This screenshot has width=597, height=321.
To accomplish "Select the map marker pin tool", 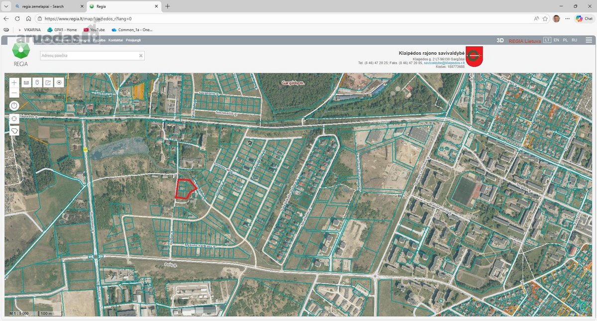I will coord(37,83).
